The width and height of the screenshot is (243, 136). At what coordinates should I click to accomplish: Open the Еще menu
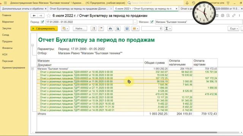(234, 29)
